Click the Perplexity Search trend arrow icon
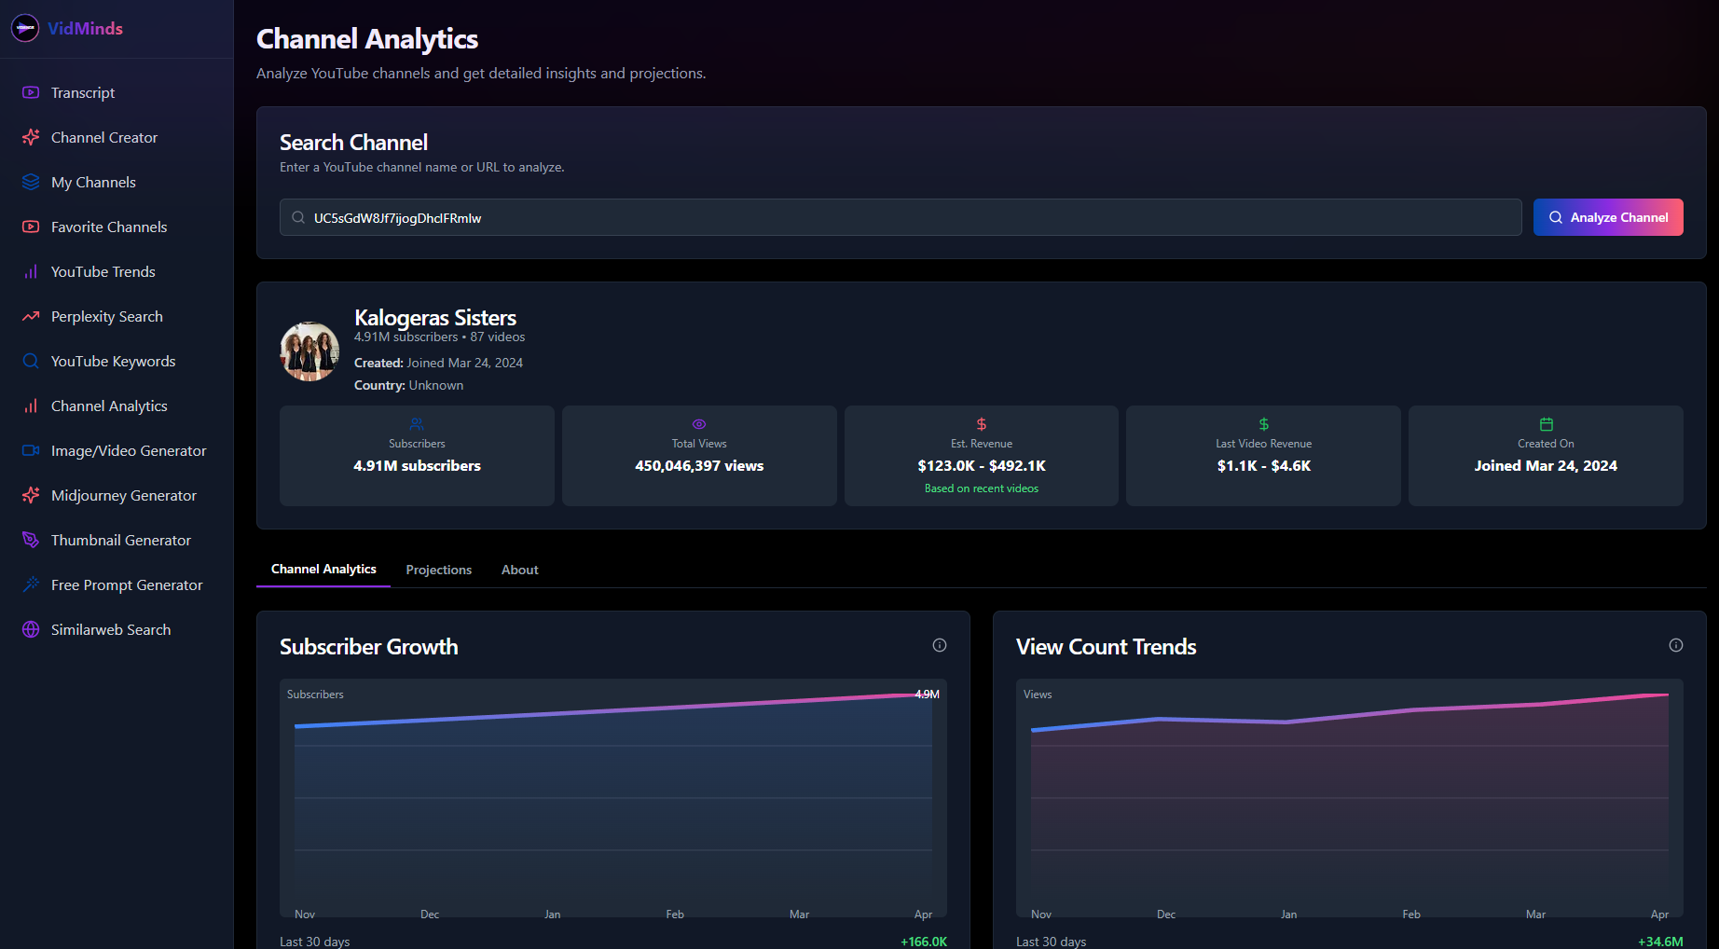 coord(31,316)
